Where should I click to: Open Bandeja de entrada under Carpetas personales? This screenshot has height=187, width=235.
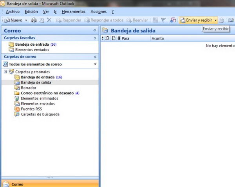click(38, 77)
